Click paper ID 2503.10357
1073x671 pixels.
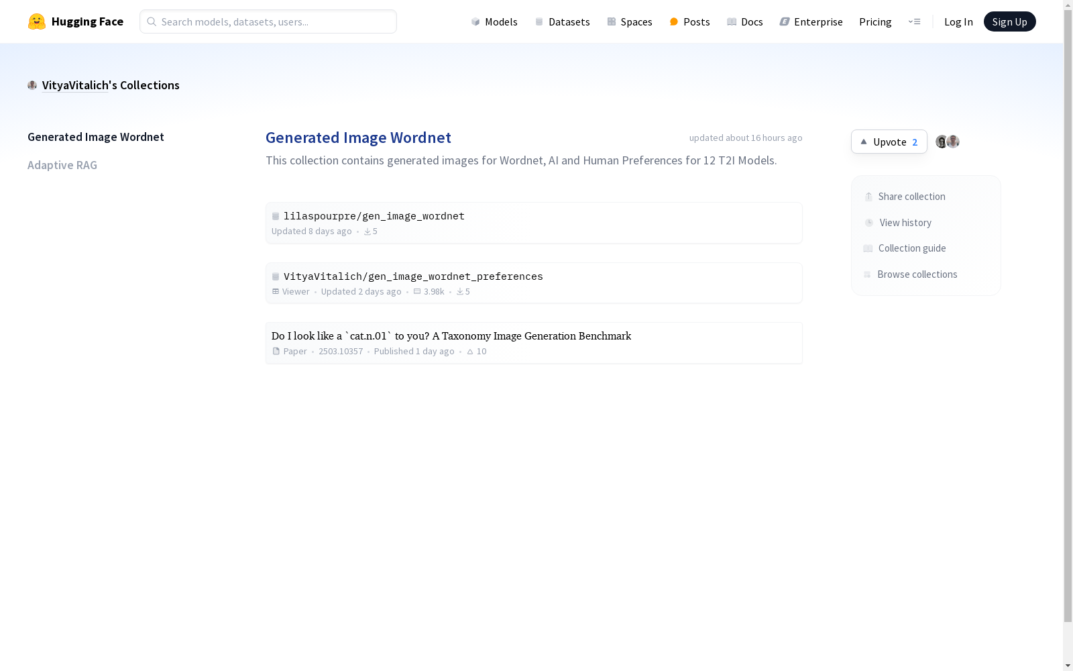341,352
